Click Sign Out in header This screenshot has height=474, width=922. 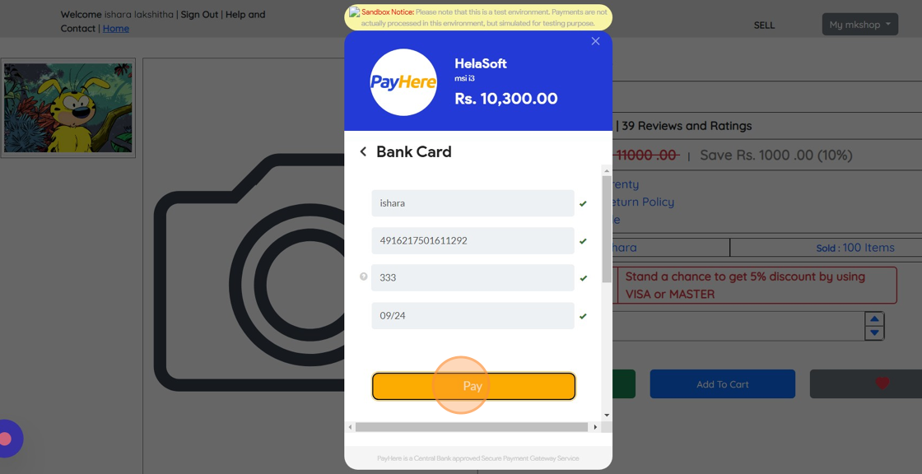pyautogui.click(x=199, y=14)
